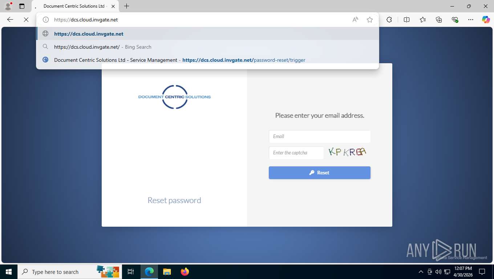This screenshot has height=279, width=494.
Task: Choose the Bing Search suggestion
Action: [x=207, y=47]
